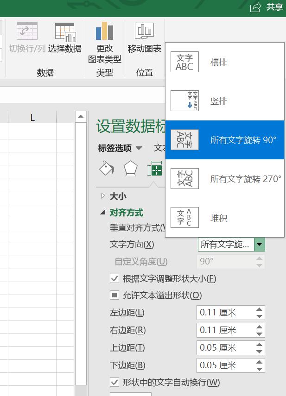Select 竖排 text direction option

[225, 101]
